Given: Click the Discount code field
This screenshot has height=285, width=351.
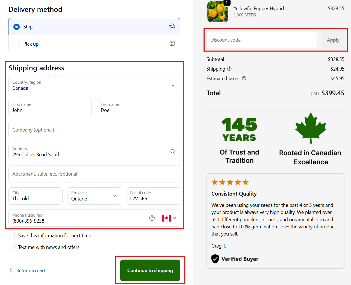Looking at the screenshot, I should click(262, 40).
